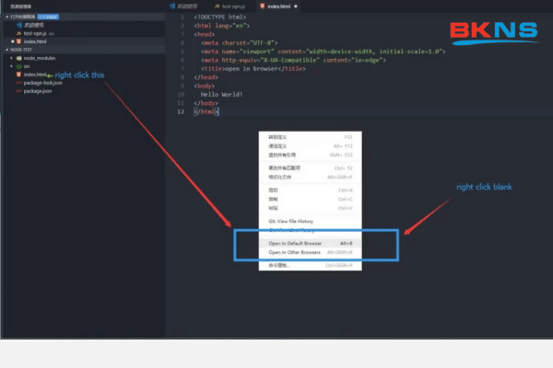
Task: Click the closing </head> tag line
Action: pyautogui.click(x=206, y=77)
